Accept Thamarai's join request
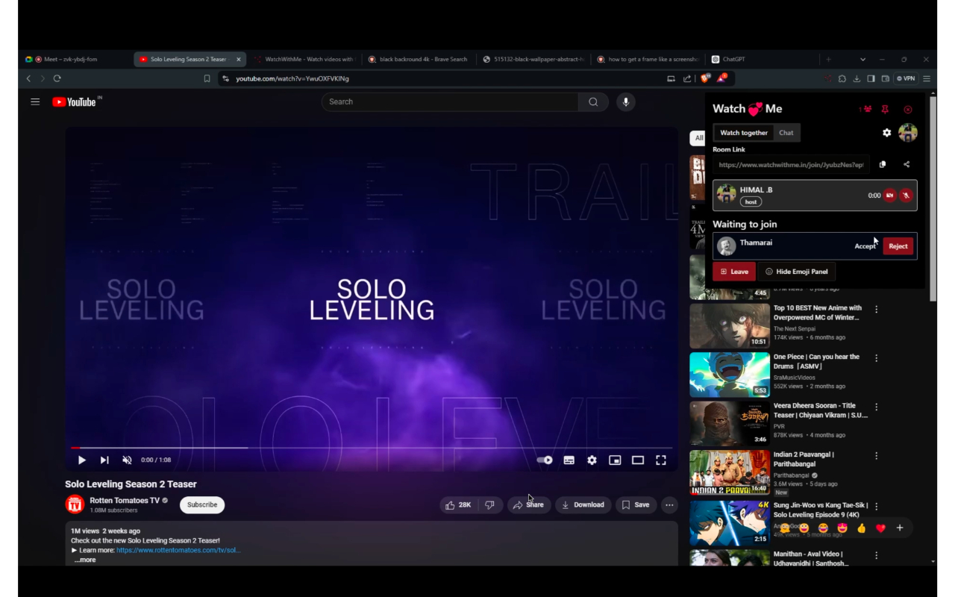Viewport: 955px width, 597px height. point(865,246)
